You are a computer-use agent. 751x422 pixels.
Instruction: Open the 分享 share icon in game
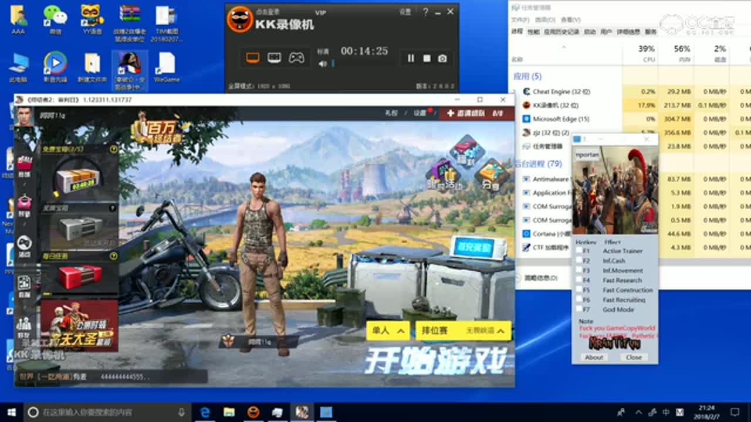point(492,175)
